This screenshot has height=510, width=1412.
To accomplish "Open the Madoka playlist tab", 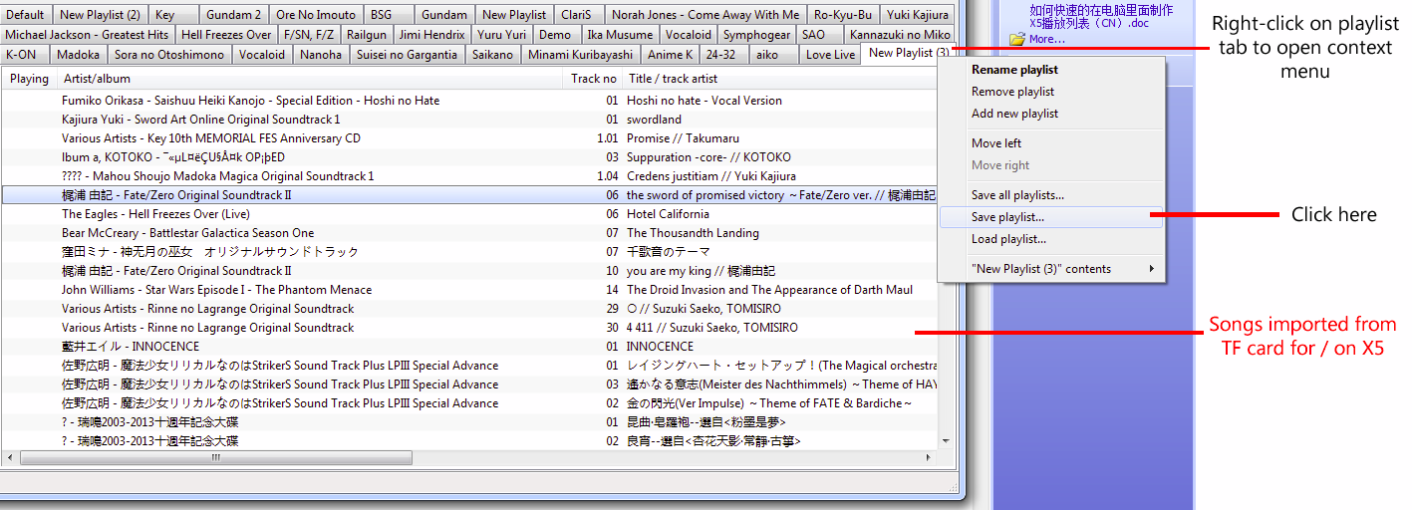I will [x=78, y=55].
